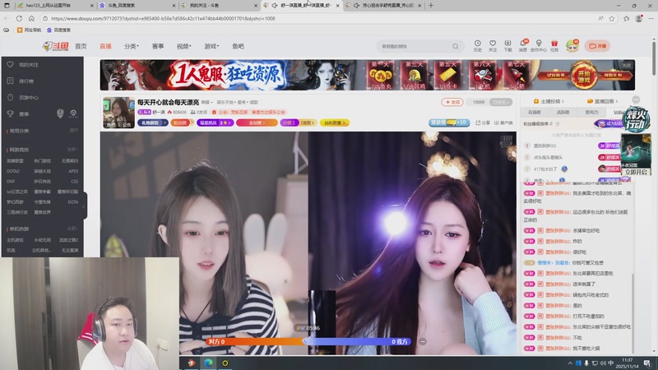Viewport: 658px width, 370px height.
Task: Open 赛事 trophy item in the sidebar
Action: [x=24, y=113]
